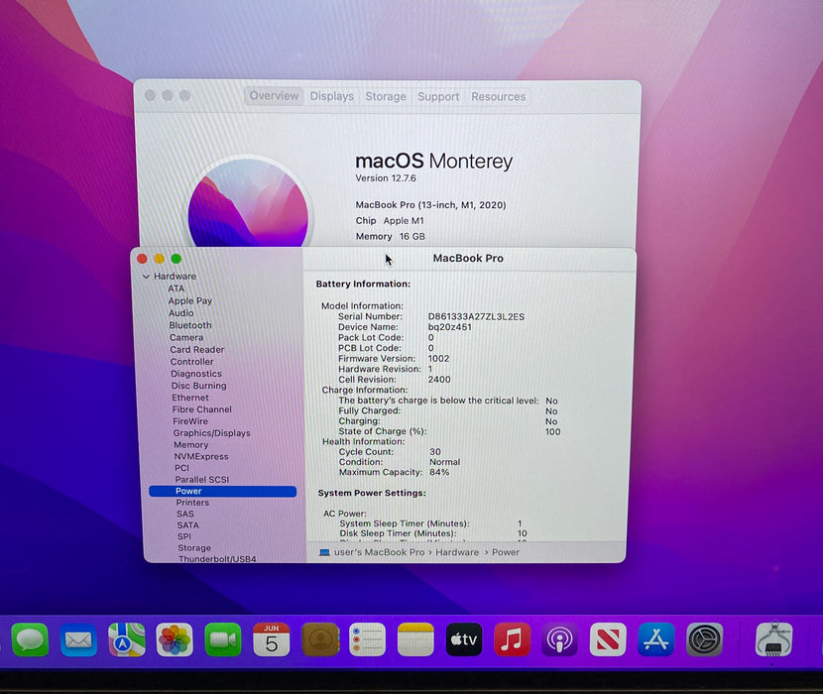Select NVMExpress in the sidebar
Image resolution: width=823 pixels, height=694 pixels.
click(x=201, y=456)
